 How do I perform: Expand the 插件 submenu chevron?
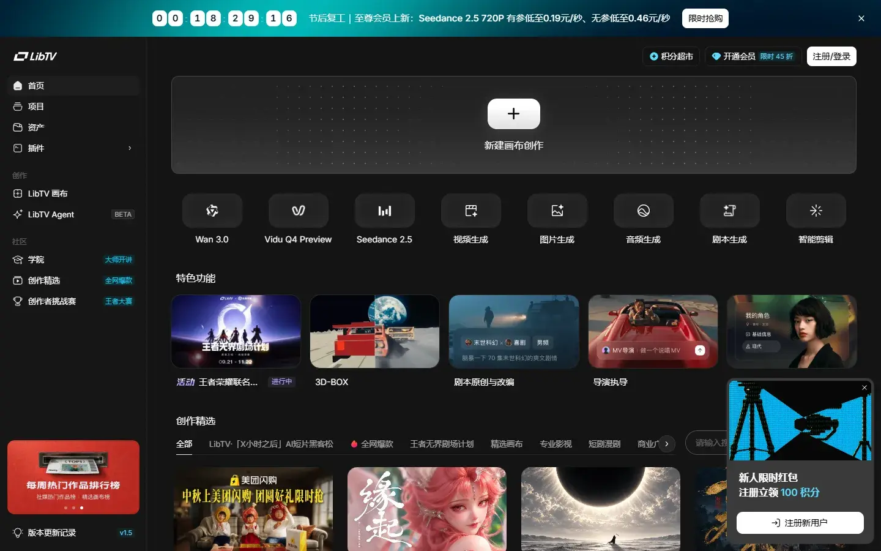pos(130,148)
